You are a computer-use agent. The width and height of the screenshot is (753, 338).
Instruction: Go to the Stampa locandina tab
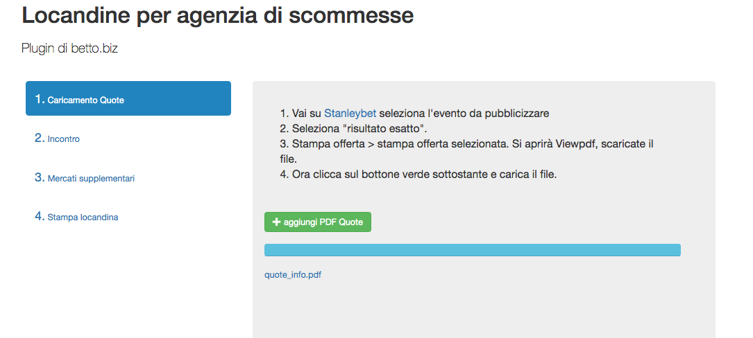[83, 217]
